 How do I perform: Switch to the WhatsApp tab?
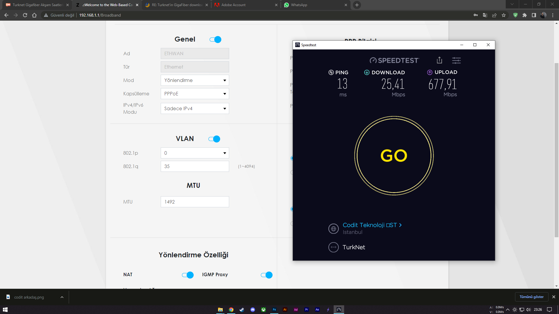316,5
